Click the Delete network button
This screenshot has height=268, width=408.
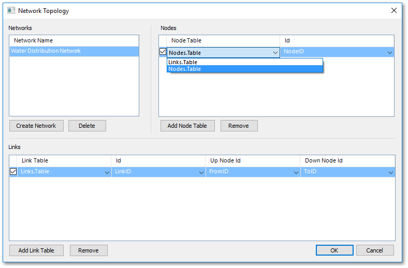87,126
